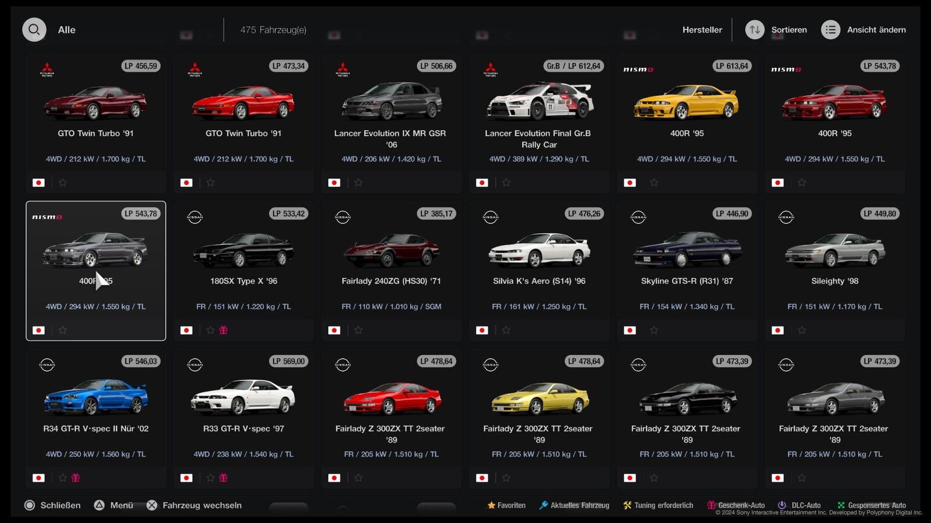This screenshot has width=931, height=523.
Task: Click Sileighty '98 name text
Action: tap(835, 281)
